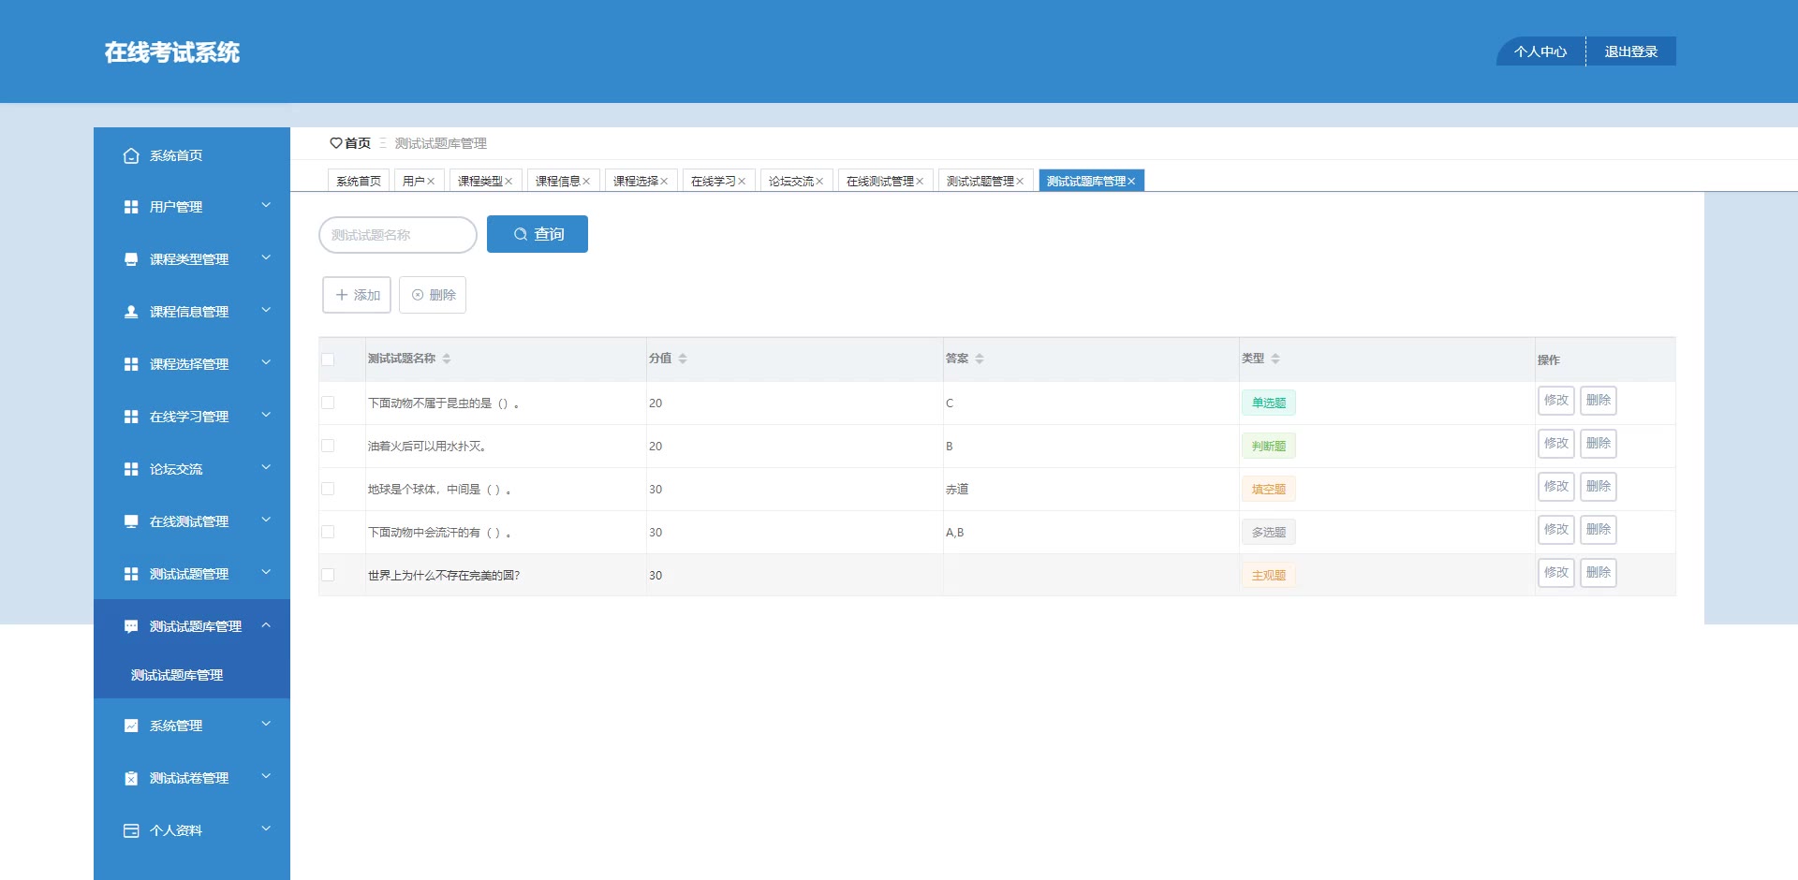Close the 在线学习 tab with its X
The width and height of the screenshot is (1798, 880).
tap(742, 182)
